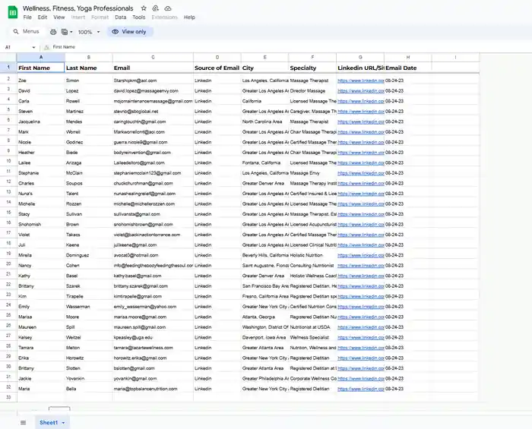Open the 100% zoom dropdown
Screen dimensions: 532x429
pyautogui.click(x=89, y=32)
